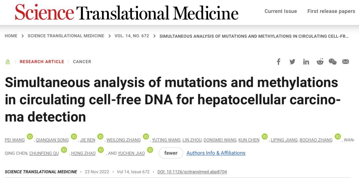Open First release papers
The height and width of the screenshot is (178, 359).
[x=331, y=11]
